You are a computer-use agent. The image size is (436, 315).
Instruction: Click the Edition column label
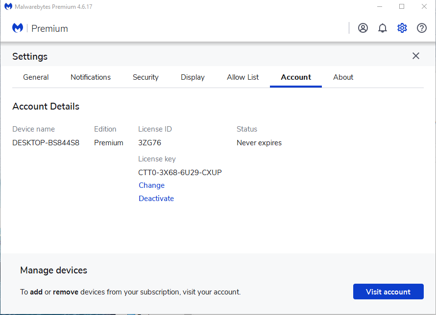[x=105, y=129]
